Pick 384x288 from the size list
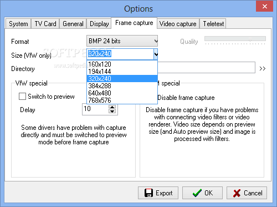Screen dimensions: 277x207 pos(122,86)
